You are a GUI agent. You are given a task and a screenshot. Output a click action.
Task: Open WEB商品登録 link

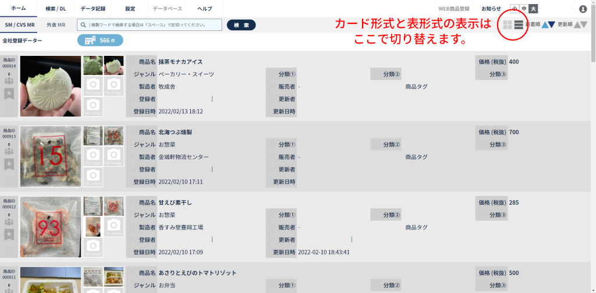[x=454, y=9]
